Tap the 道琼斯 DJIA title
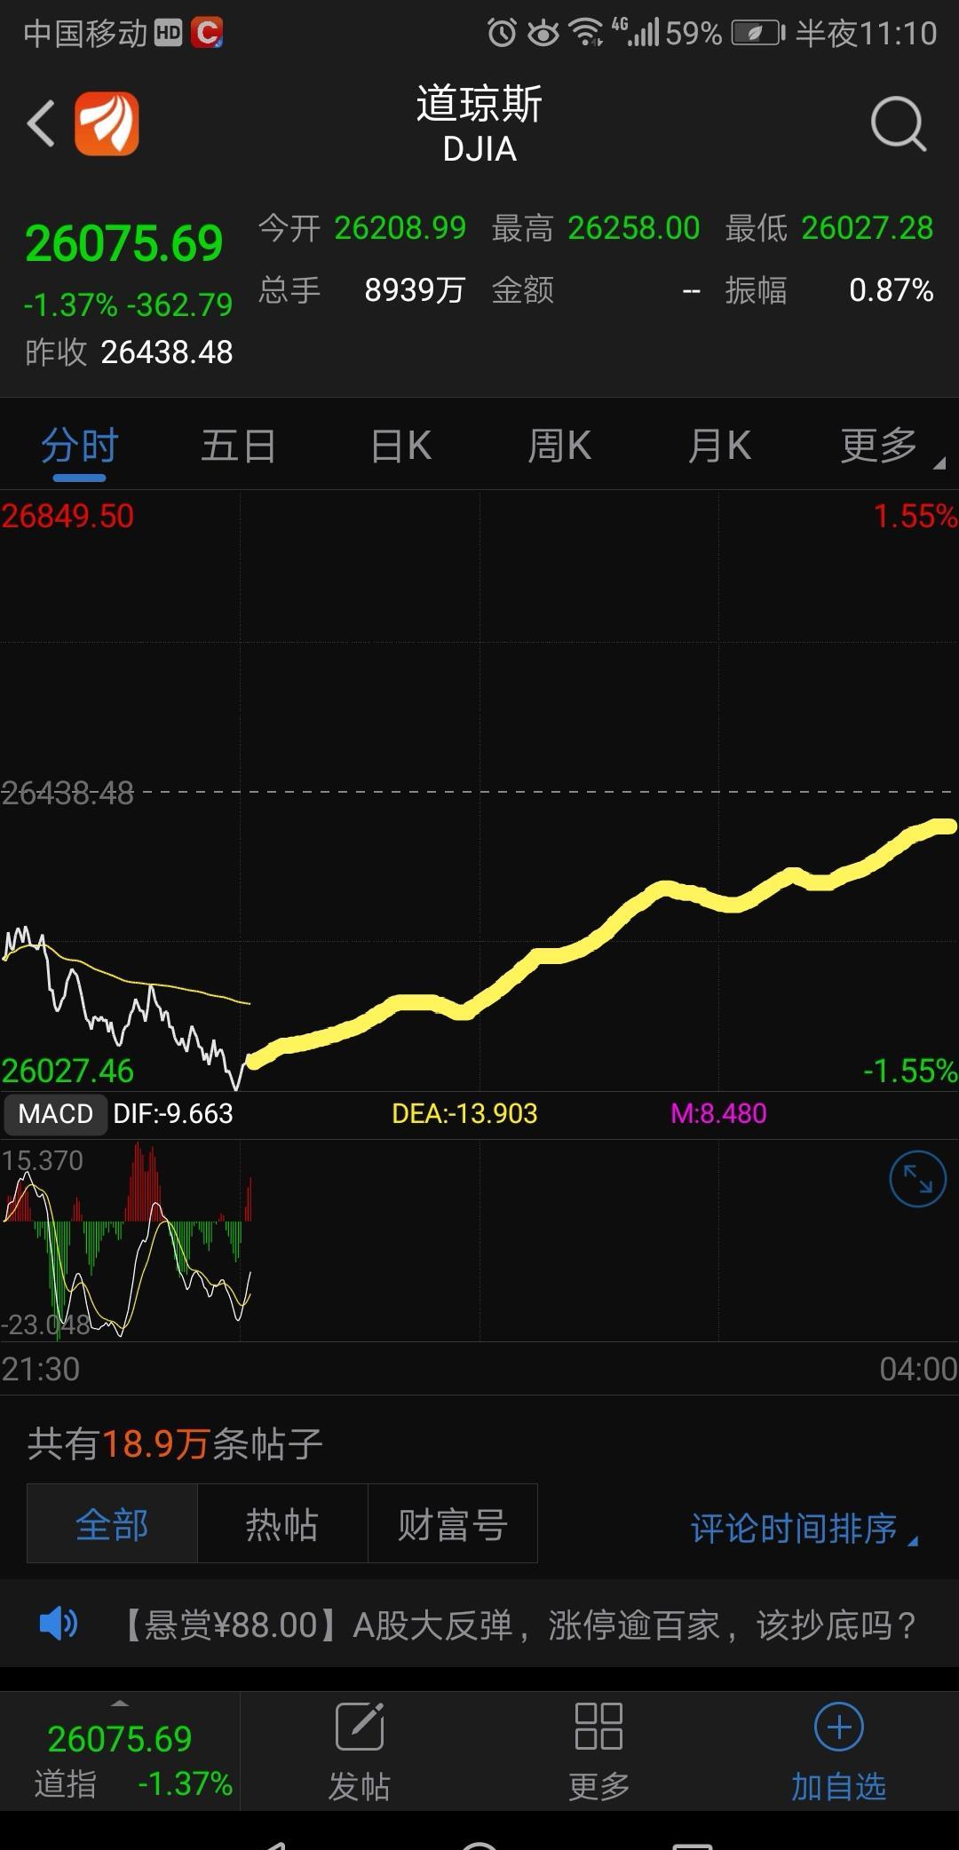 [479, 124]
